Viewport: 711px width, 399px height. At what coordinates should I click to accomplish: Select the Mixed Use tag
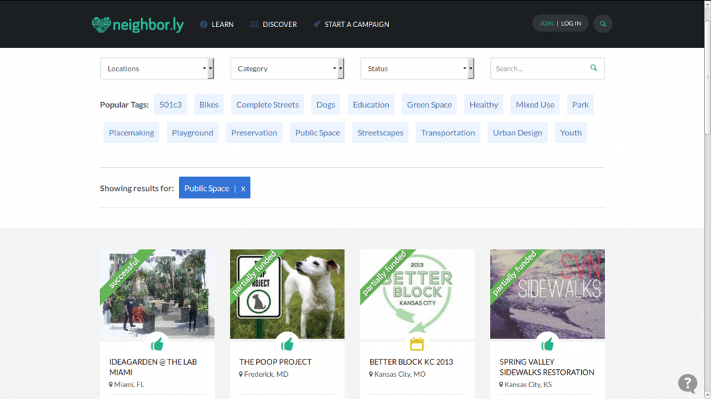point(535,105)
